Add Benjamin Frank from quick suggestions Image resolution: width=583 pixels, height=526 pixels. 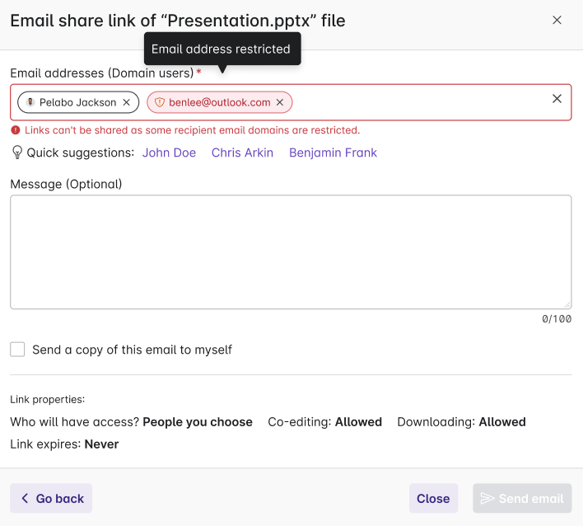[333, 153]
